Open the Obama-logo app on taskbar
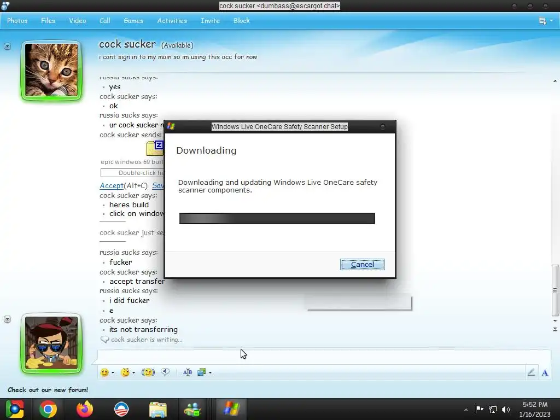The image size is (560, 420). [121, 409]
